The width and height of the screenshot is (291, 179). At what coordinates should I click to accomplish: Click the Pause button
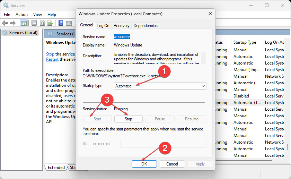click(160, 119)
